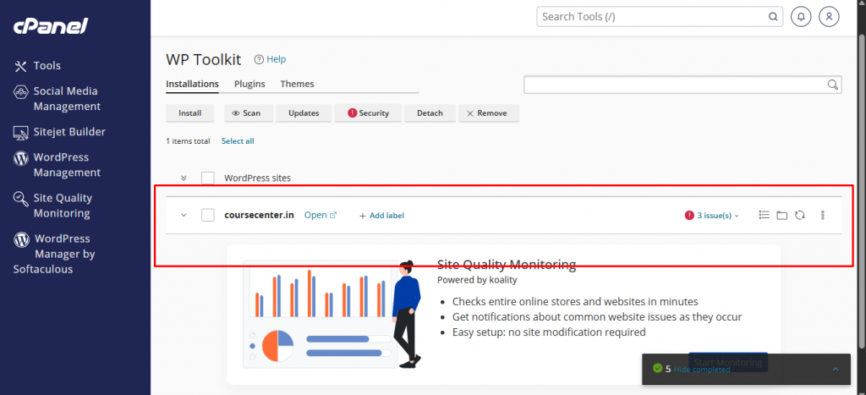The height and width of the screenshot is (395, 866).
Task: Click the notifications bell icon
Action: pos(801,17)
